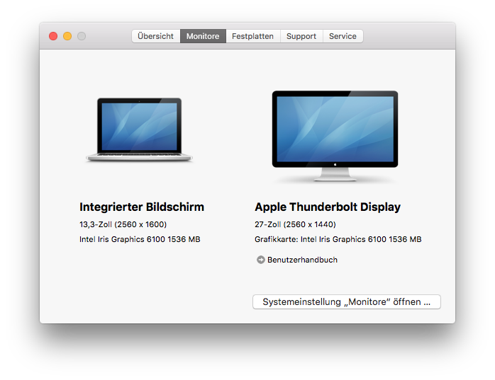The width and height of the screenshot is (495, 380).
Task: Click the Apple Thunderbolt Display heading
Action: (328, 207)
